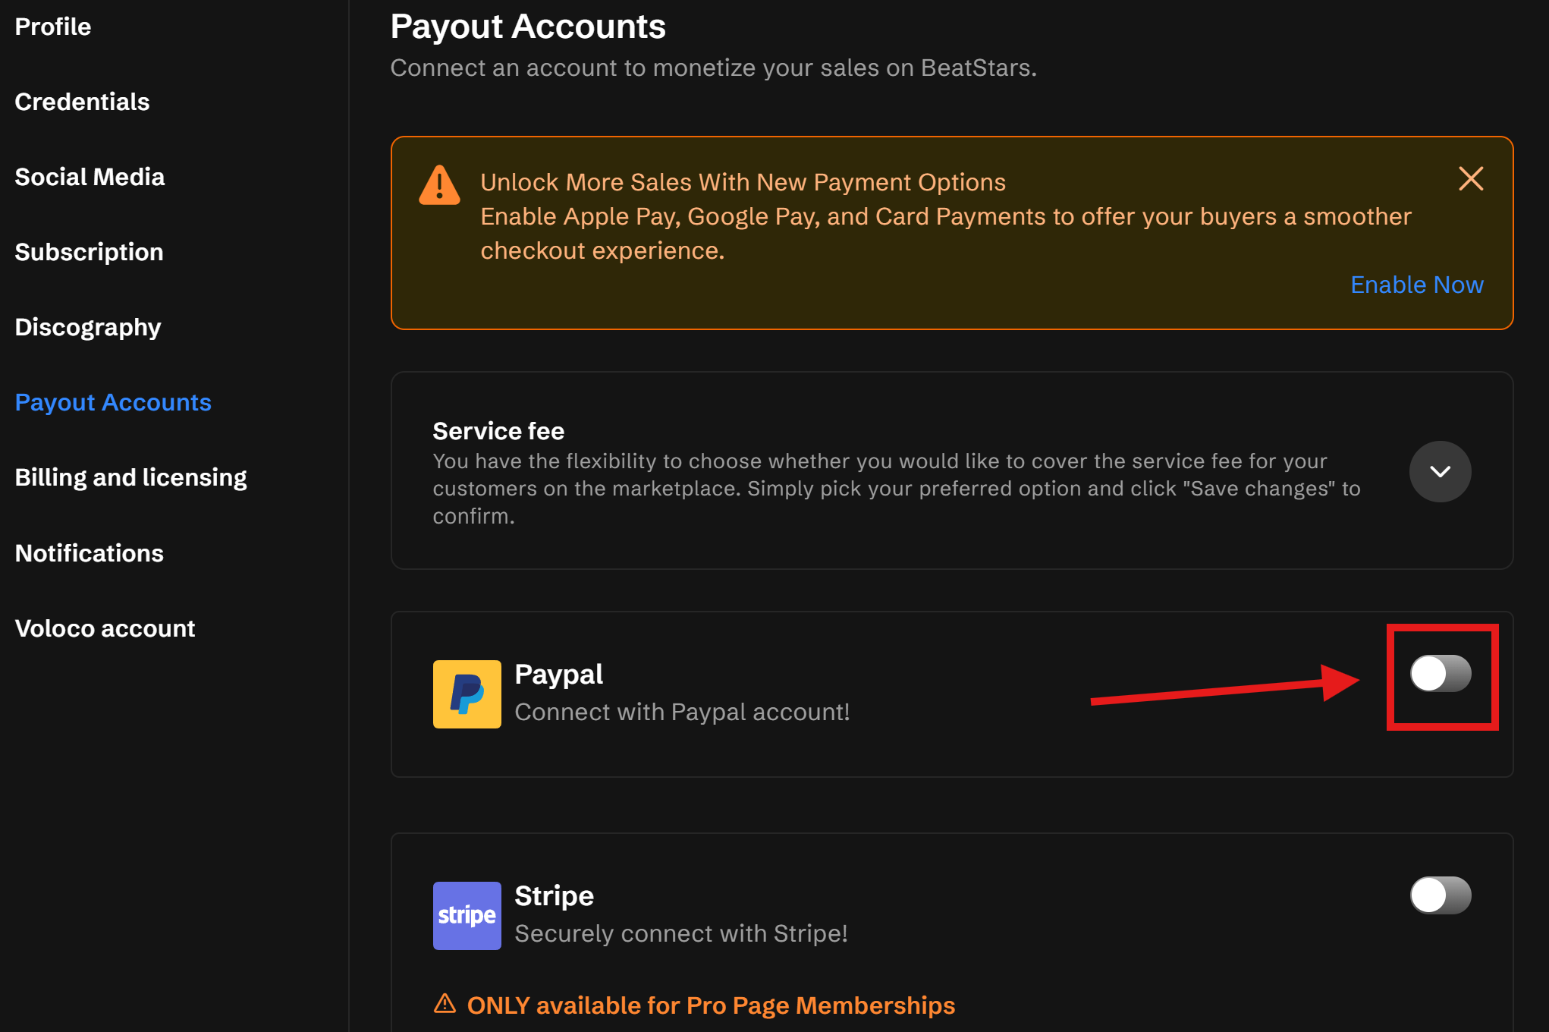
Task: Open Billing and licensing section
Action: coord(130,477)
